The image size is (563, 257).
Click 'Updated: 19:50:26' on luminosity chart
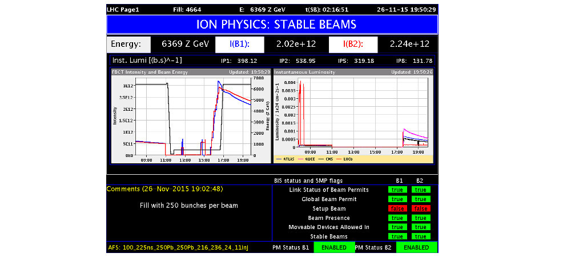(x=412, y=72)
